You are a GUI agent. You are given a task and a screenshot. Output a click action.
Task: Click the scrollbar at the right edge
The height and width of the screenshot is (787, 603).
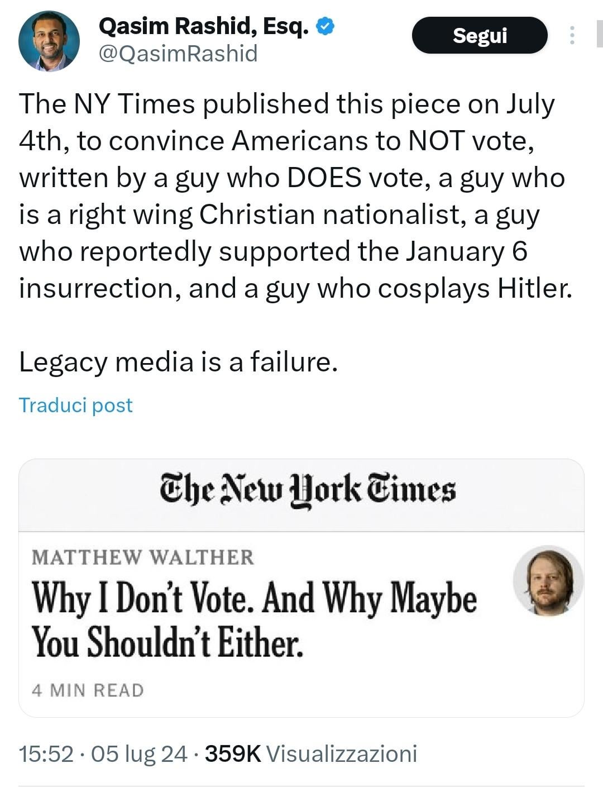coord(599,35)
